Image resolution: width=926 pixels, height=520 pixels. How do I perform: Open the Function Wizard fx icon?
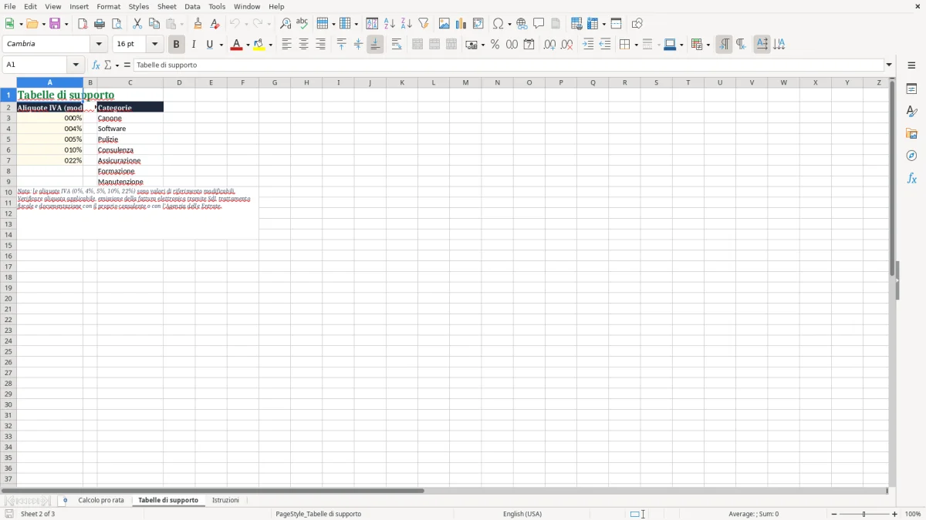(x=96, y=65)
